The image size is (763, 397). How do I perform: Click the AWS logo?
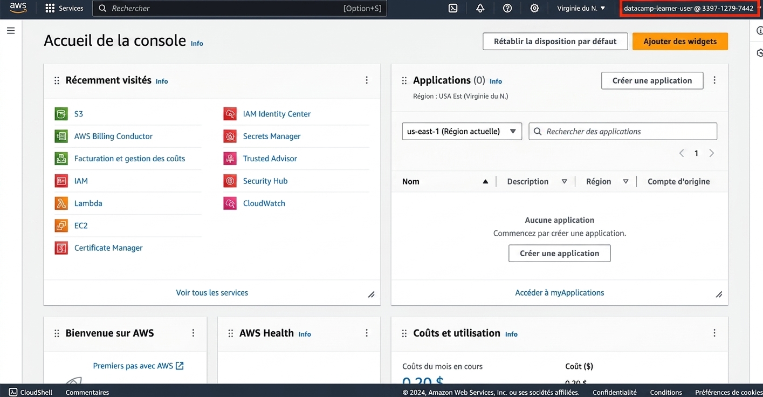18,8
